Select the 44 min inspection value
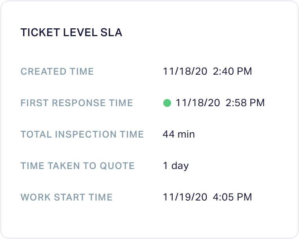Image resolution: width=299 pixels, height=239 pixels. [179, 134]
